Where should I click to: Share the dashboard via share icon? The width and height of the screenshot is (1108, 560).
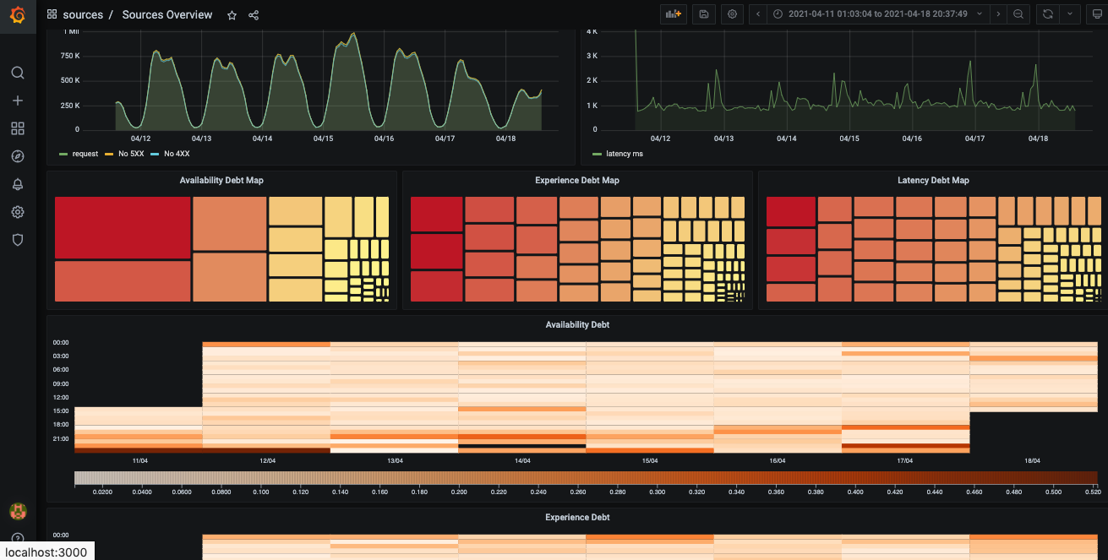[254, 15]
